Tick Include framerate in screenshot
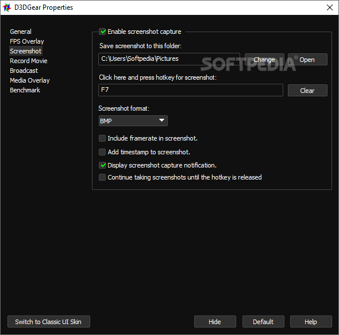 (102, 138)
